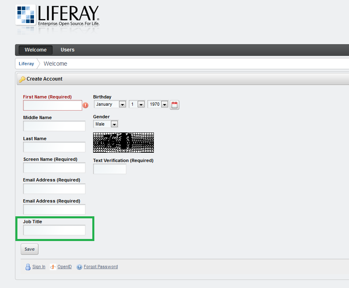Click the Liferay breadcrumb link
The height and width of the screenshot is (288, 349).
(x=26, y=64)
